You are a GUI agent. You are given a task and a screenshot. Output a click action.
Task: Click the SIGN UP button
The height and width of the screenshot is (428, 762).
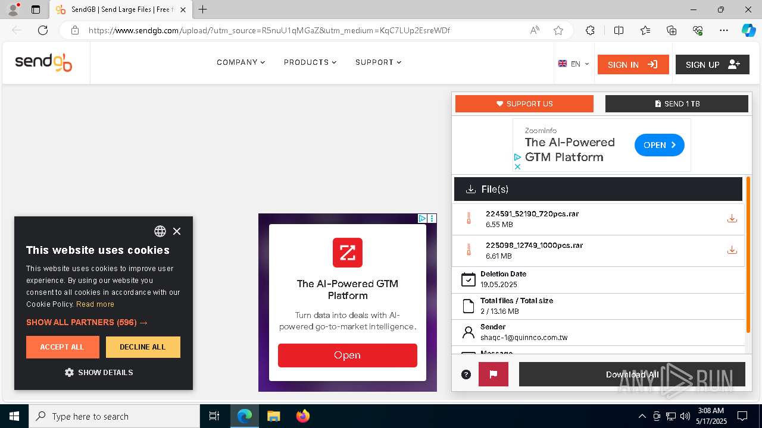[712, 65]
